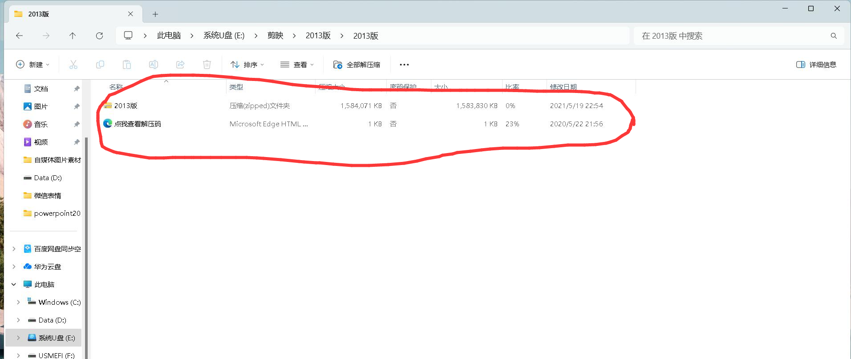Open a new tab with plus button
The width and height of the screenshot is (851, 359).
[155, 14]
